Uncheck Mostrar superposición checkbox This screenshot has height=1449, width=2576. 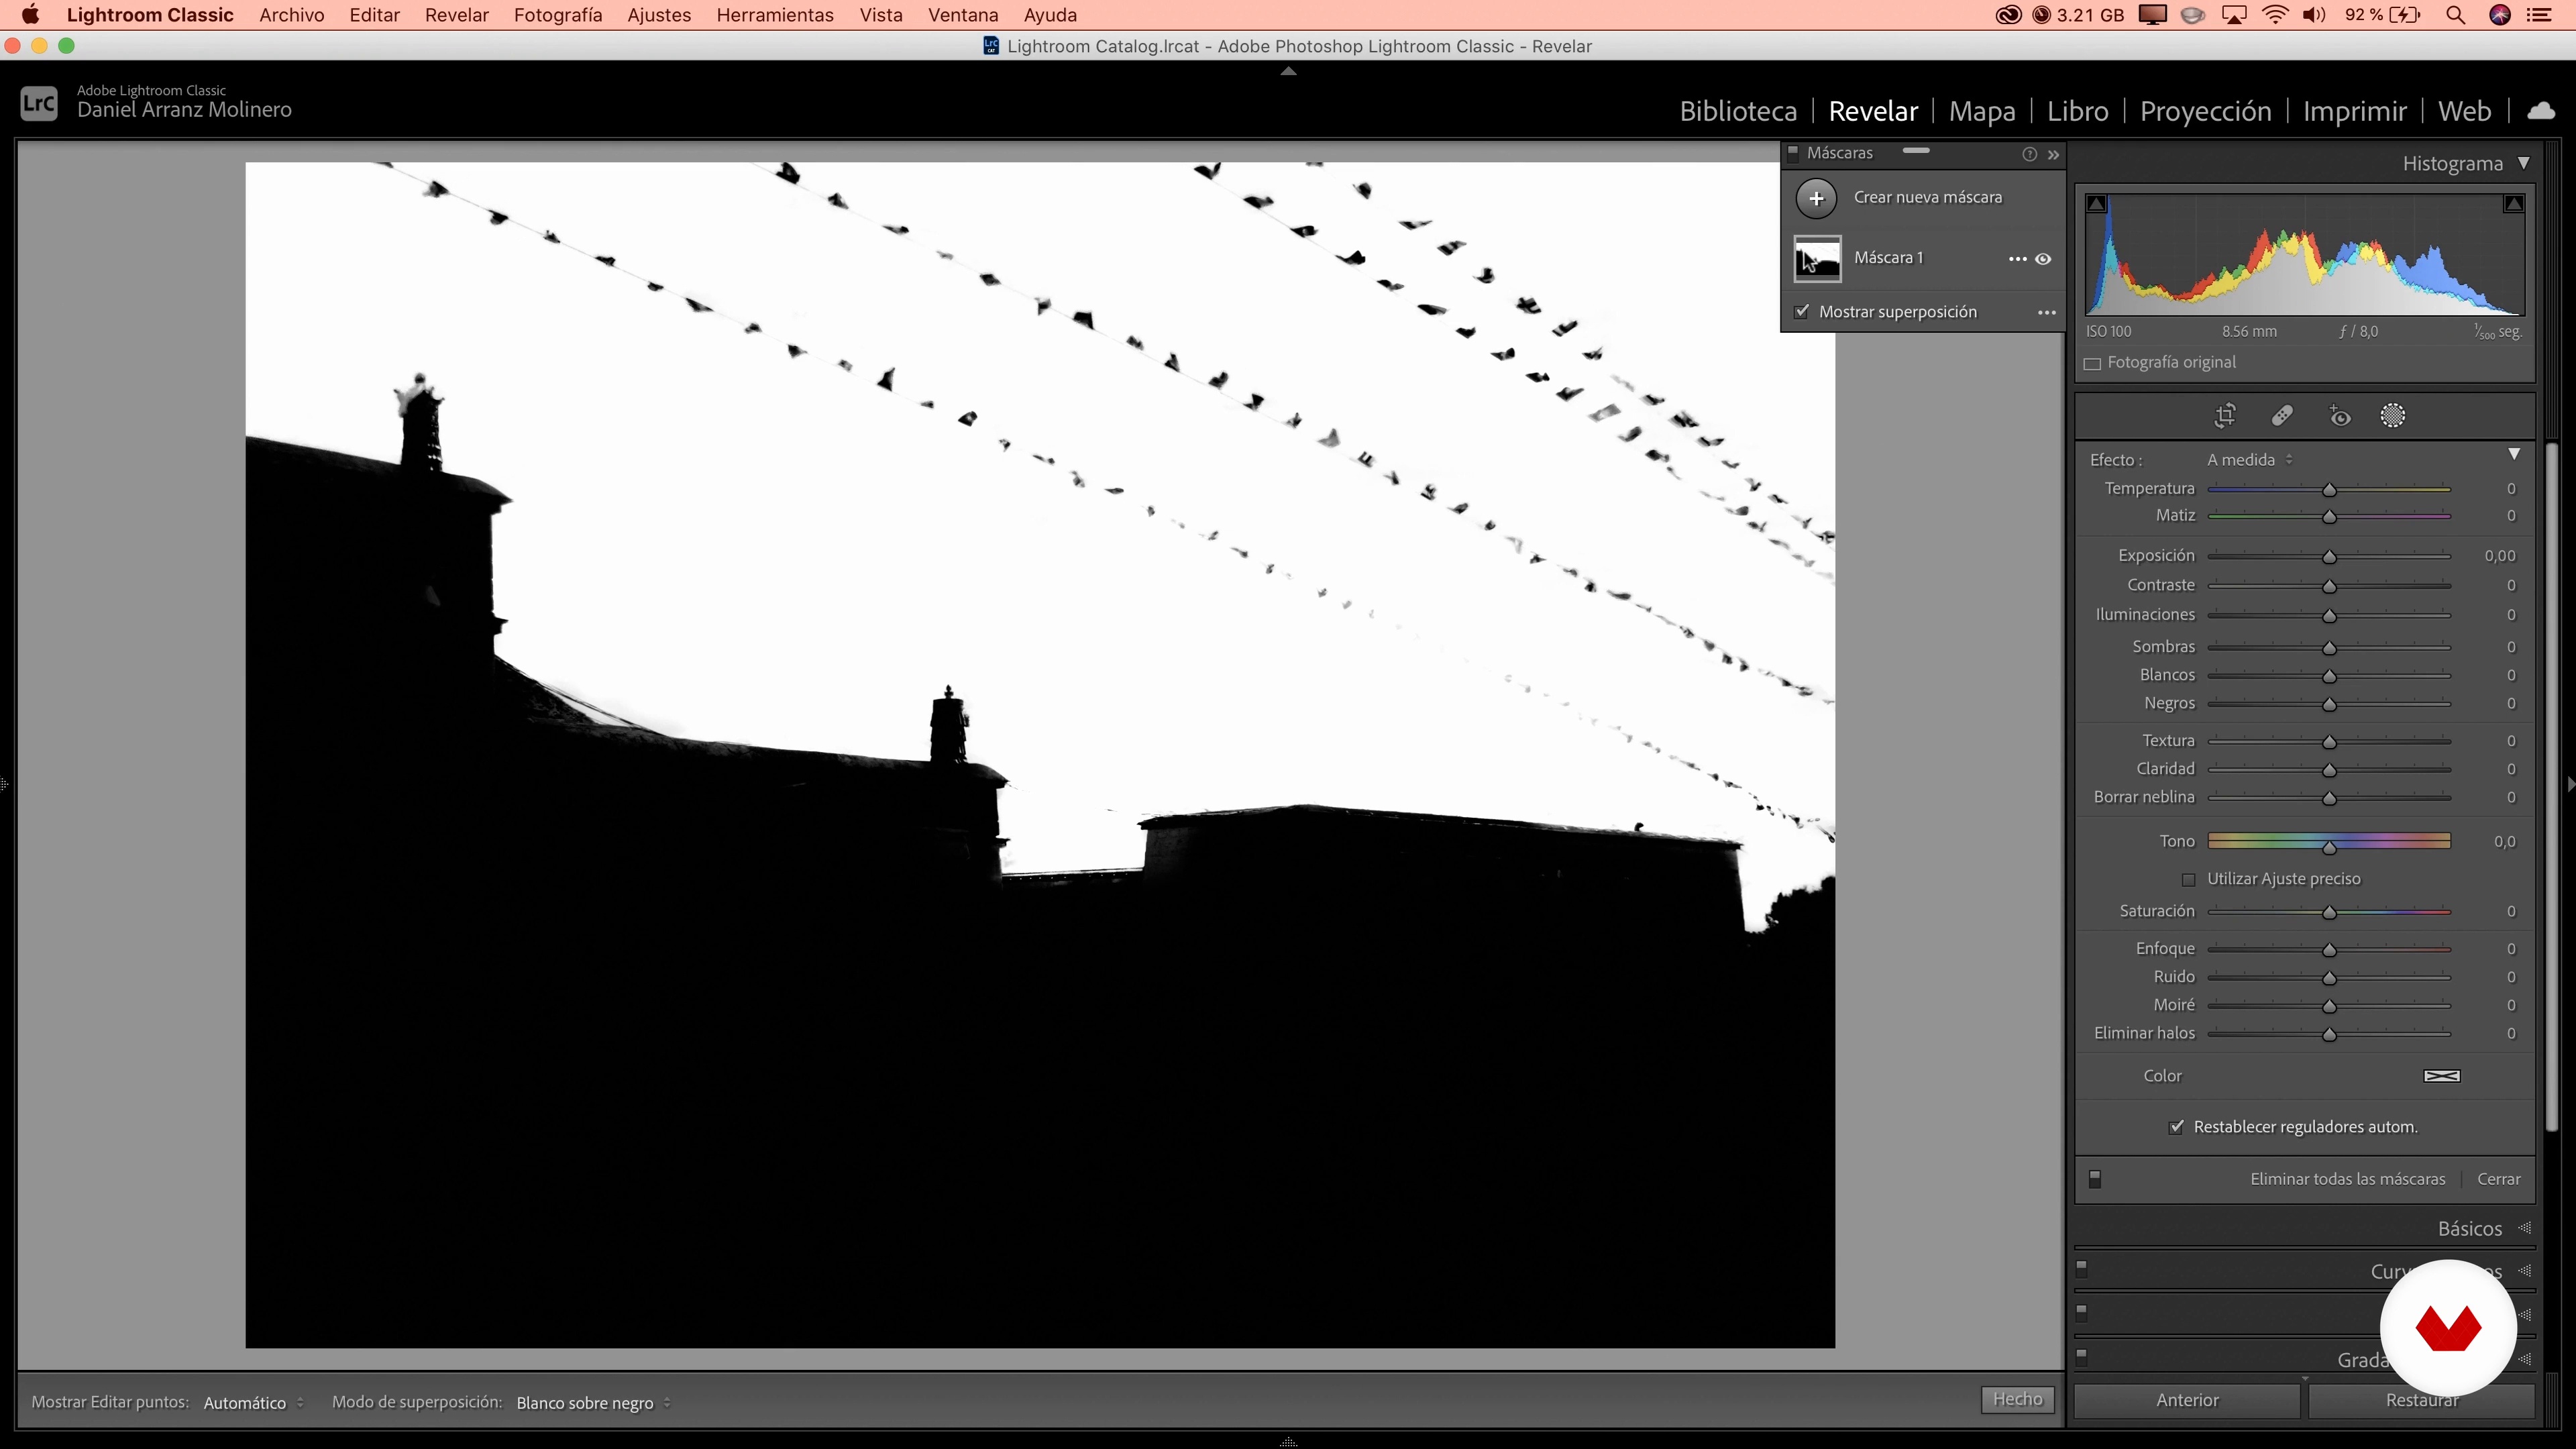coord(1802,312)
